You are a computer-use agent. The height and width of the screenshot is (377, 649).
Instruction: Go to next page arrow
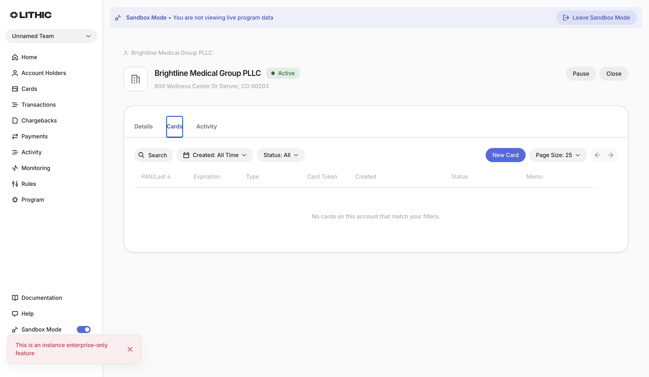click(610, 155)
